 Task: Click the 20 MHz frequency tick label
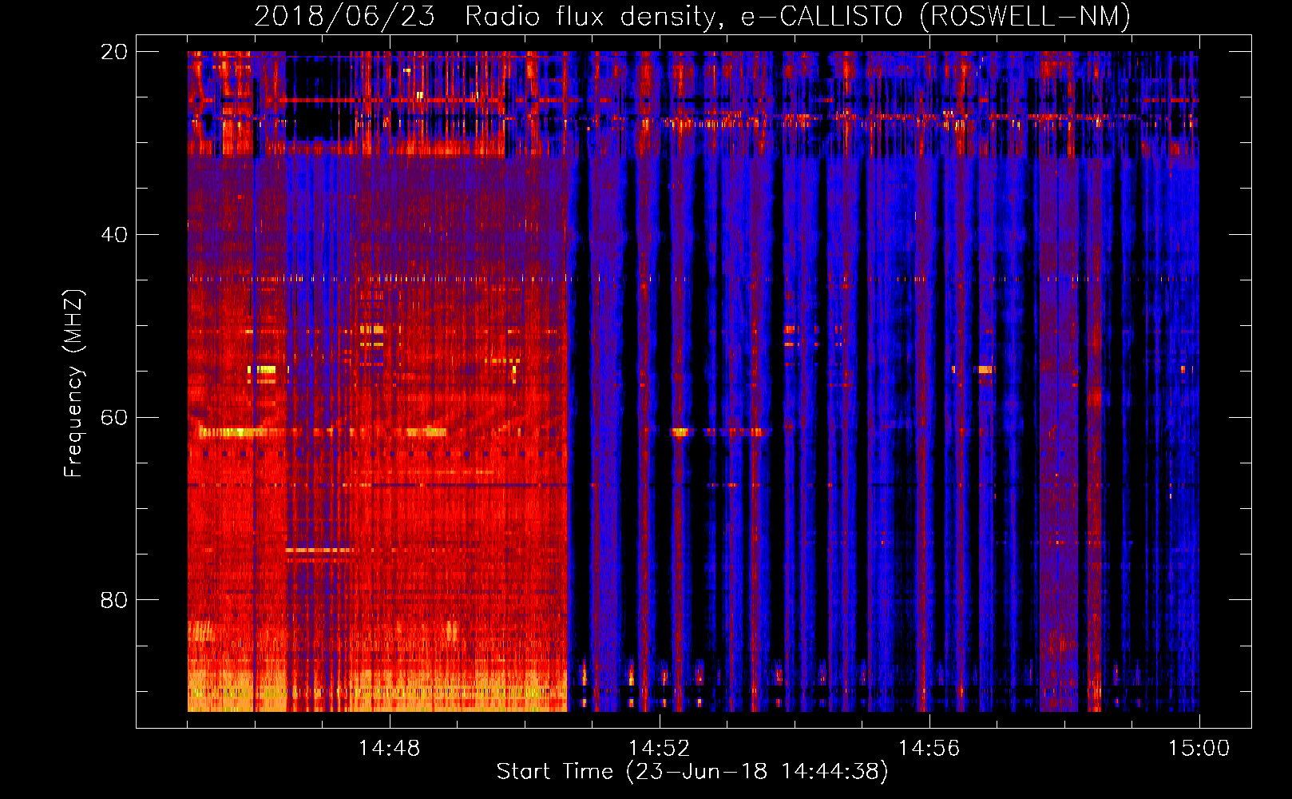(113, 52)
